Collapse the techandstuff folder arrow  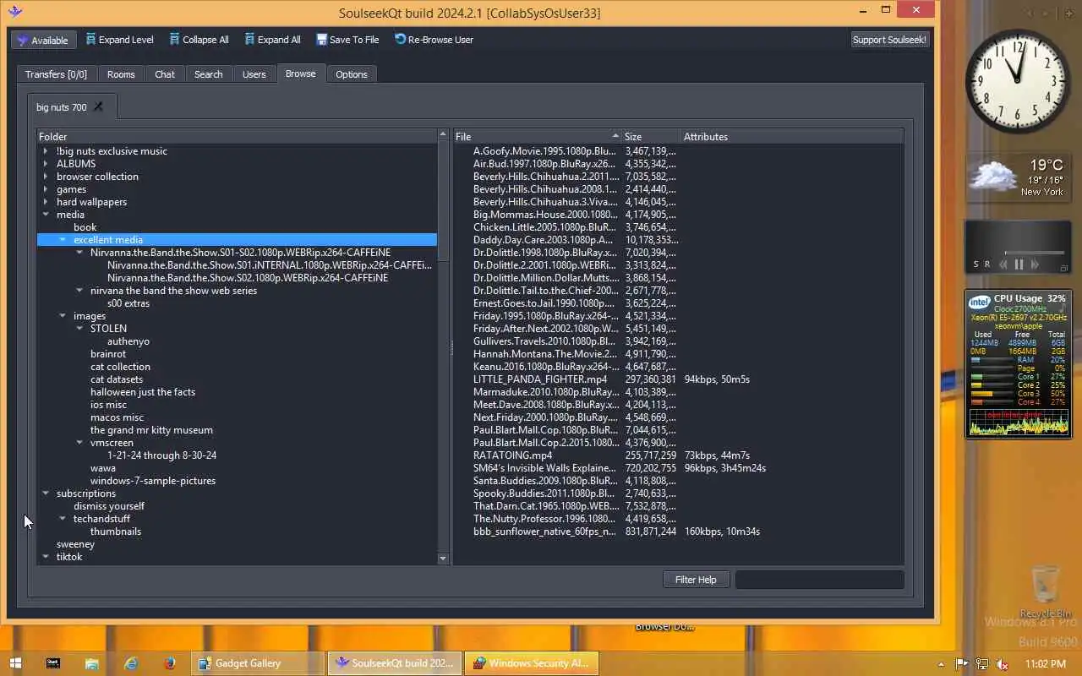(x=63, y=519)
